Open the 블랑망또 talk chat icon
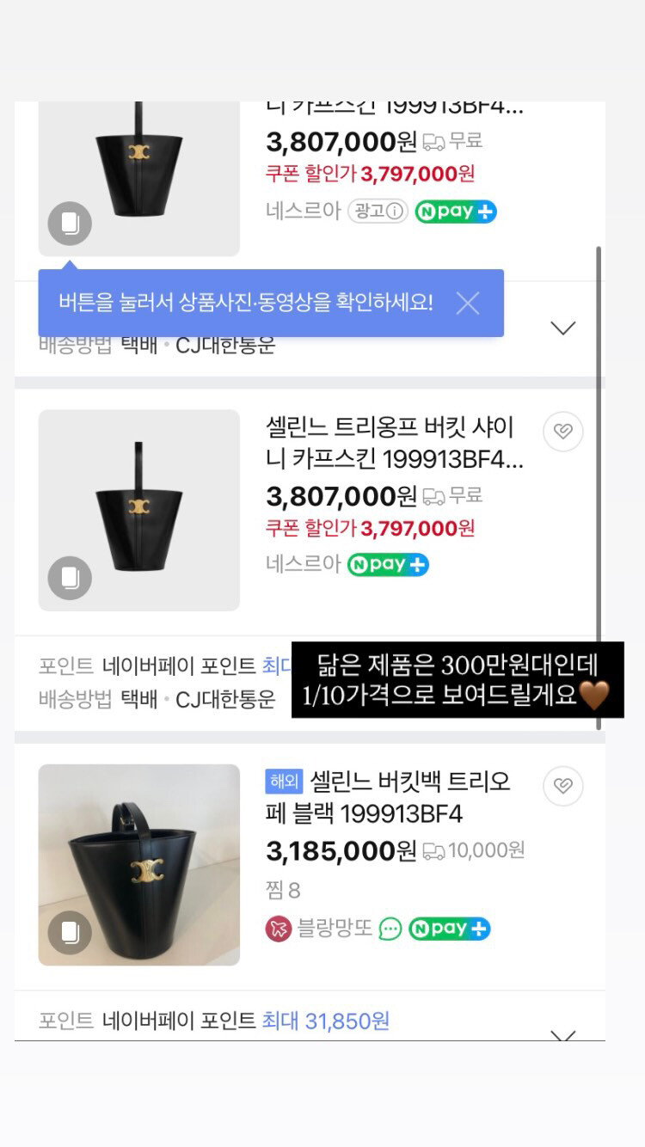The image size is (645, 1147). 390,929
